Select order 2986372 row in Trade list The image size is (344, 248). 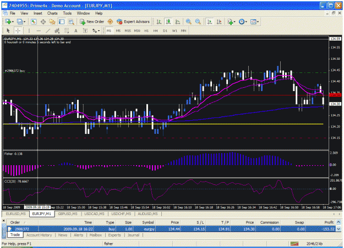(x=171, y=229)
